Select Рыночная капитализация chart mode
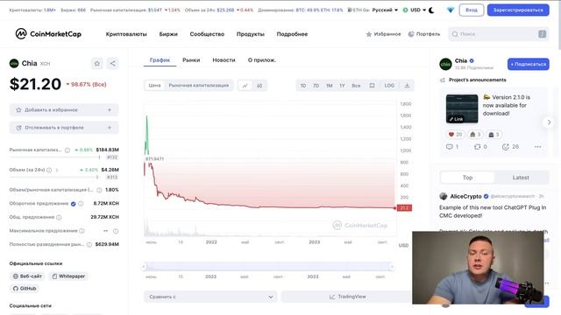The image size is (561, 315). pos(199,86)
